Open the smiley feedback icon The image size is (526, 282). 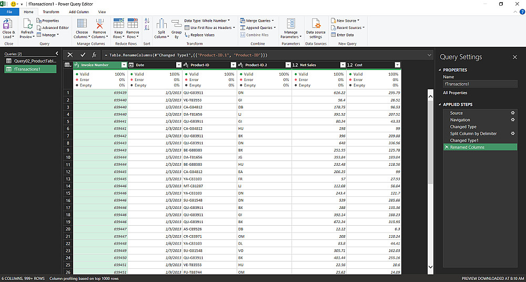pyautogui.click(x=14, y=4)
